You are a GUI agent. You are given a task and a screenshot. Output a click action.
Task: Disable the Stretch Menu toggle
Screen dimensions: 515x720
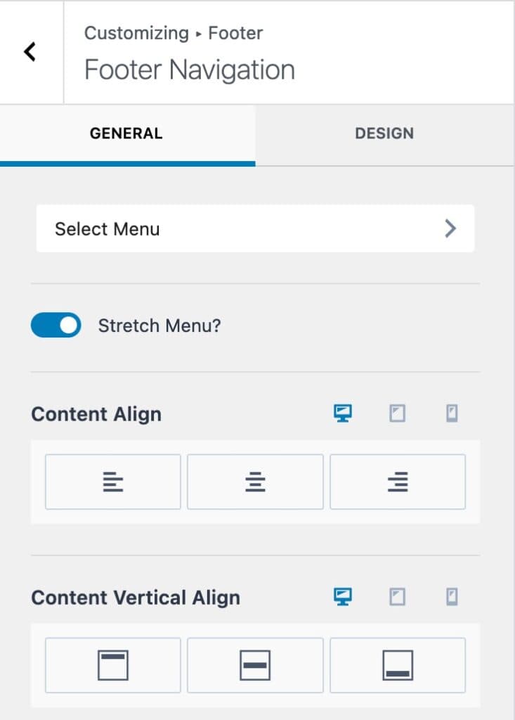click(56, 325)
